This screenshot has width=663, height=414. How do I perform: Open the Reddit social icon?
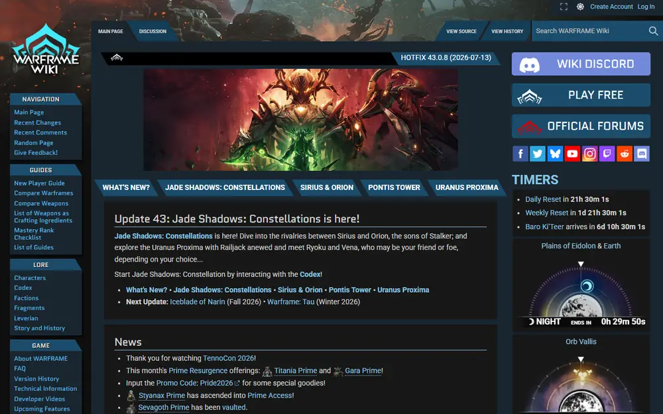pyautogui.click(x=624, y=154)
